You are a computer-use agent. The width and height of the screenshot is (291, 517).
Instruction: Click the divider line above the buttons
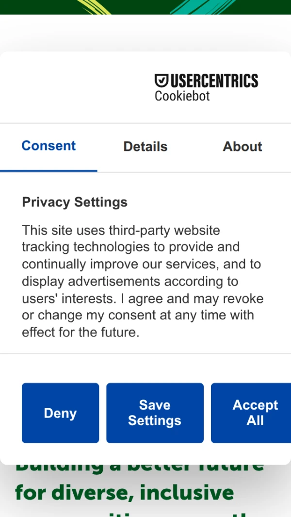coord(145,353)
